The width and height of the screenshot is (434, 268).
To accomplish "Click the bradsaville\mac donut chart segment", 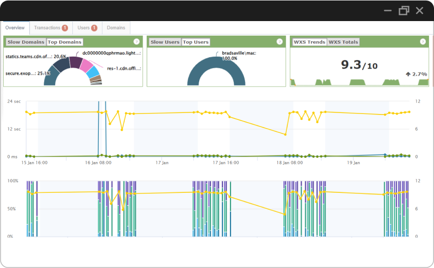I will point(216,71).
